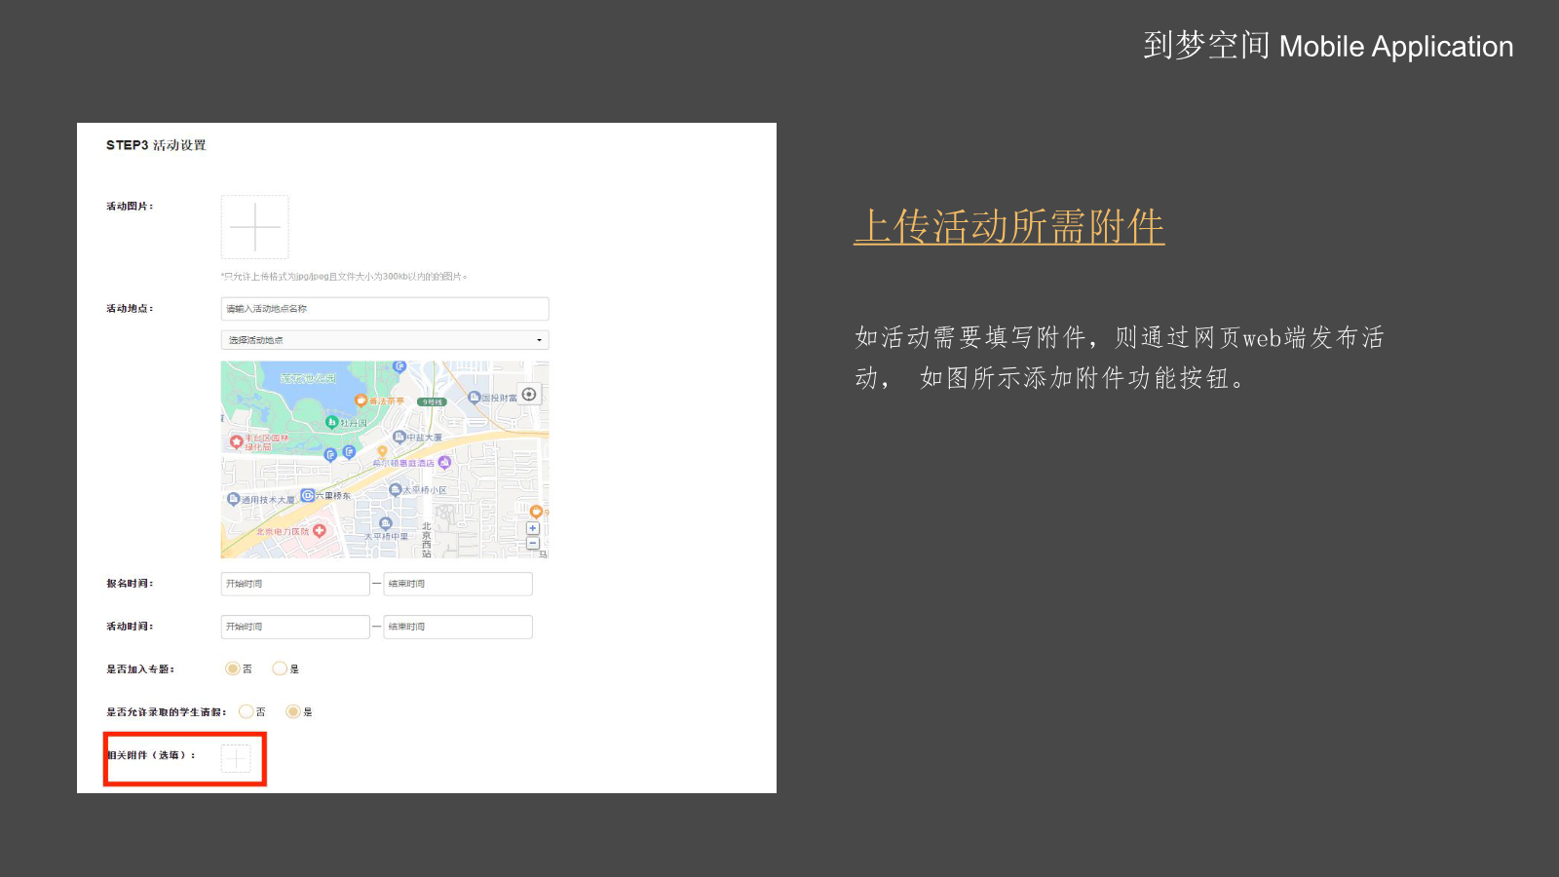Zoom out on the map

point(533,543)
